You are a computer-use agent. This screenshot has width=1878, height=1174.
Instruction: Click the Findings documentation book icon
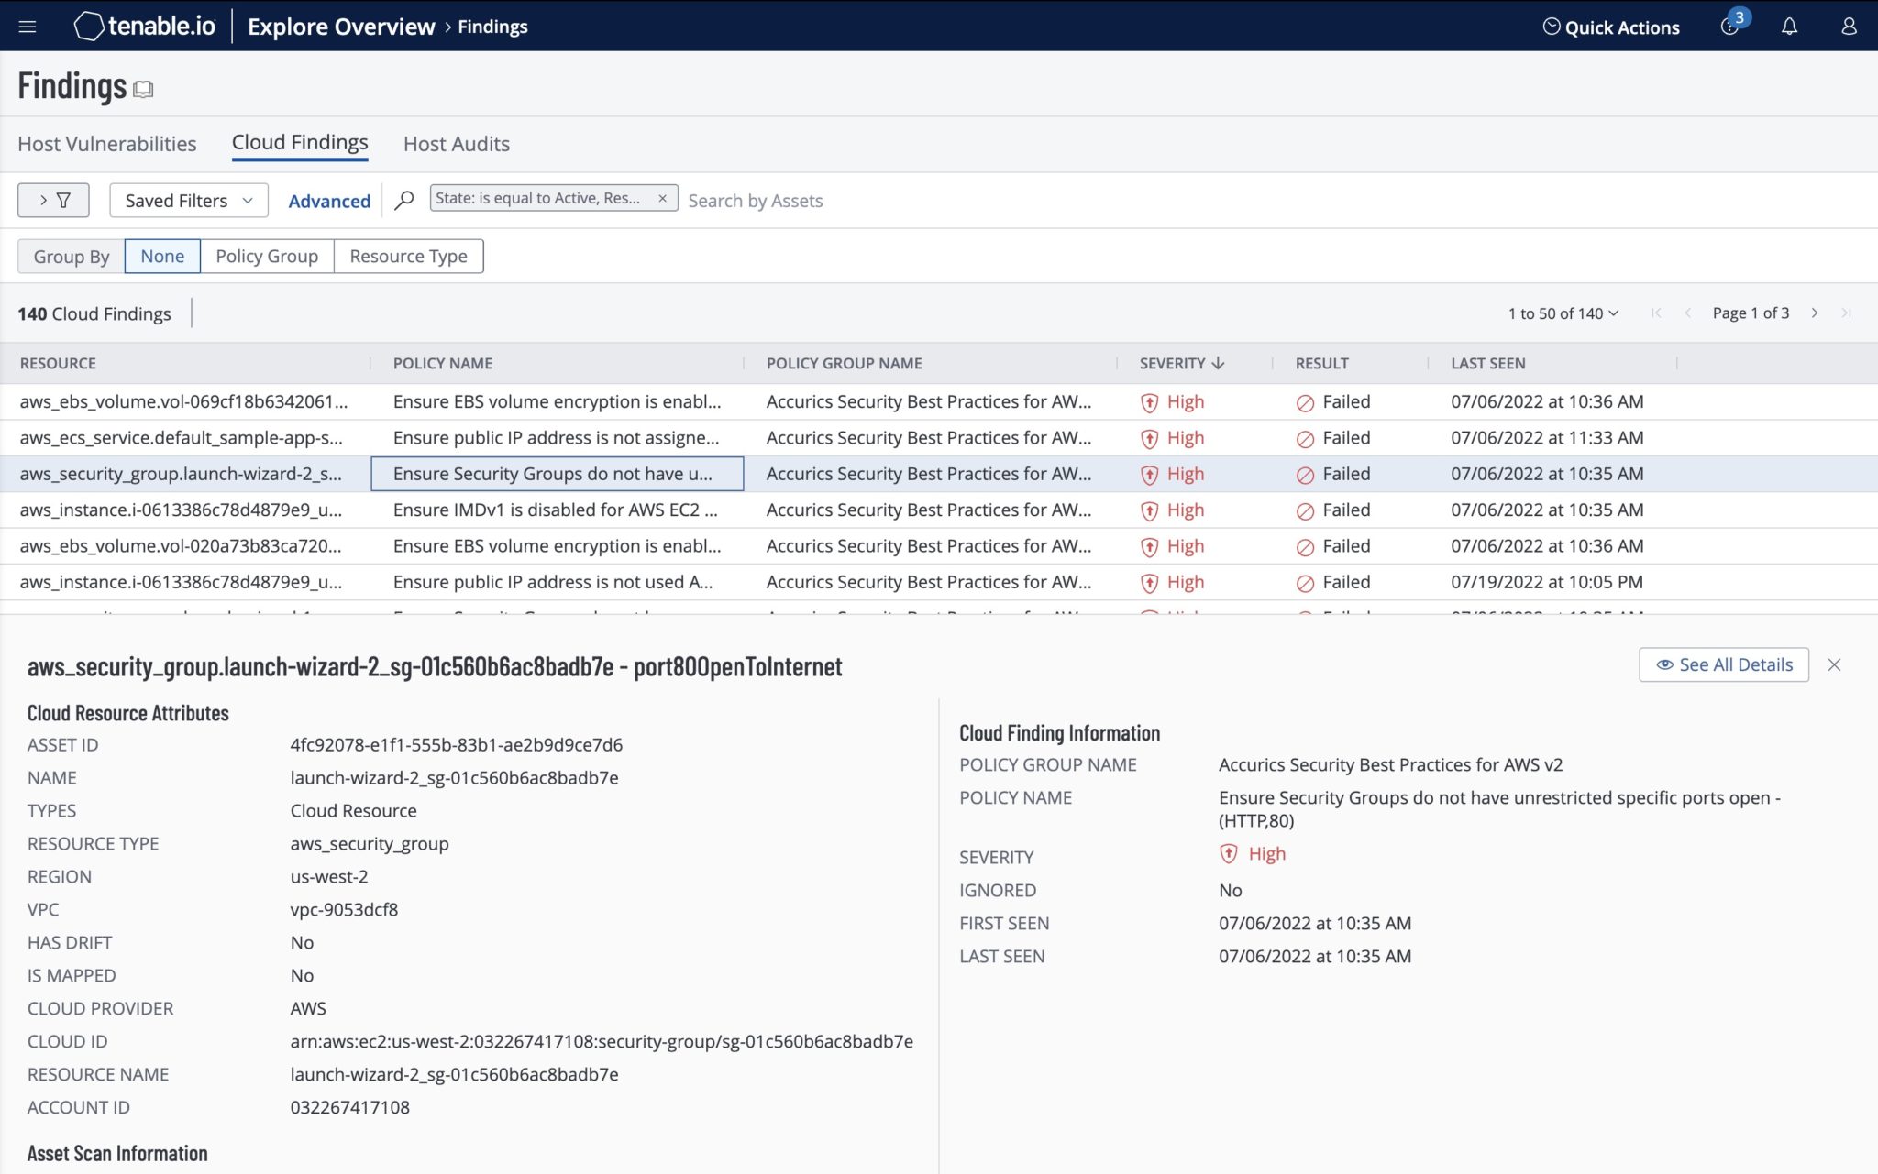tap(143, 89)
